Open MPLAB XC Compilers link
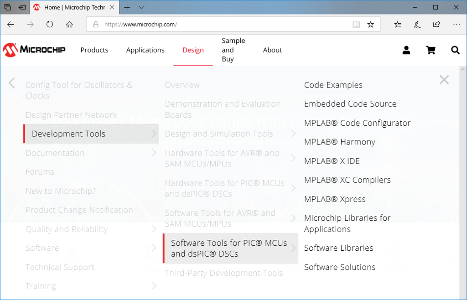Screen dimensions: 467x300 tap(347, 180)
